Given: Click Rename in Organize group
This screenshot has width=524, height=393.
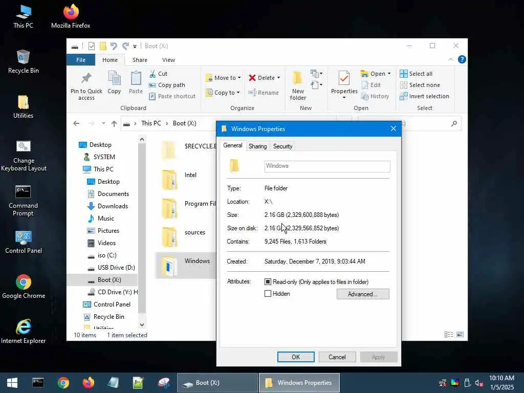Looking at the screenshot, I should coord(264,93).
